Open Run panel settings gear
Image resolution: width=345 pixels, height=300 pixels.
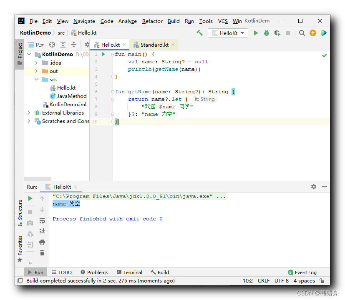(314, 187)
